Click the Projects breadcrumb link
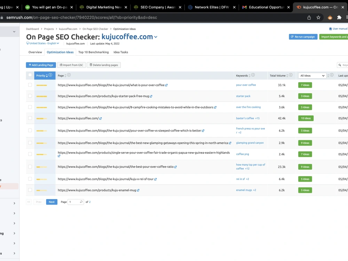Viewport: 348px width, 261px height. (49, 29)
